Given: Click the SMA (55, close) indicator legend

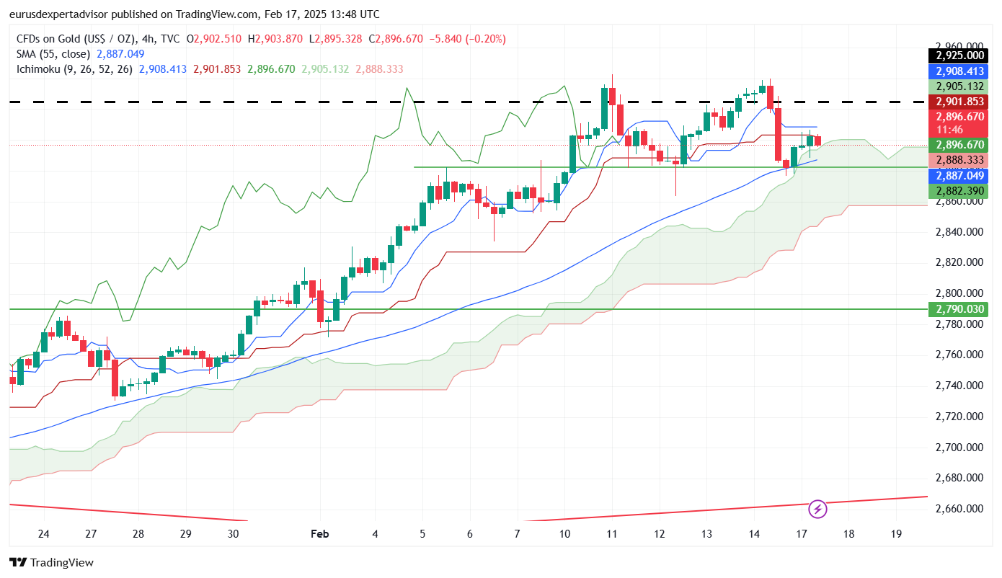Looking at the screenshot, I should coord(53,54).
